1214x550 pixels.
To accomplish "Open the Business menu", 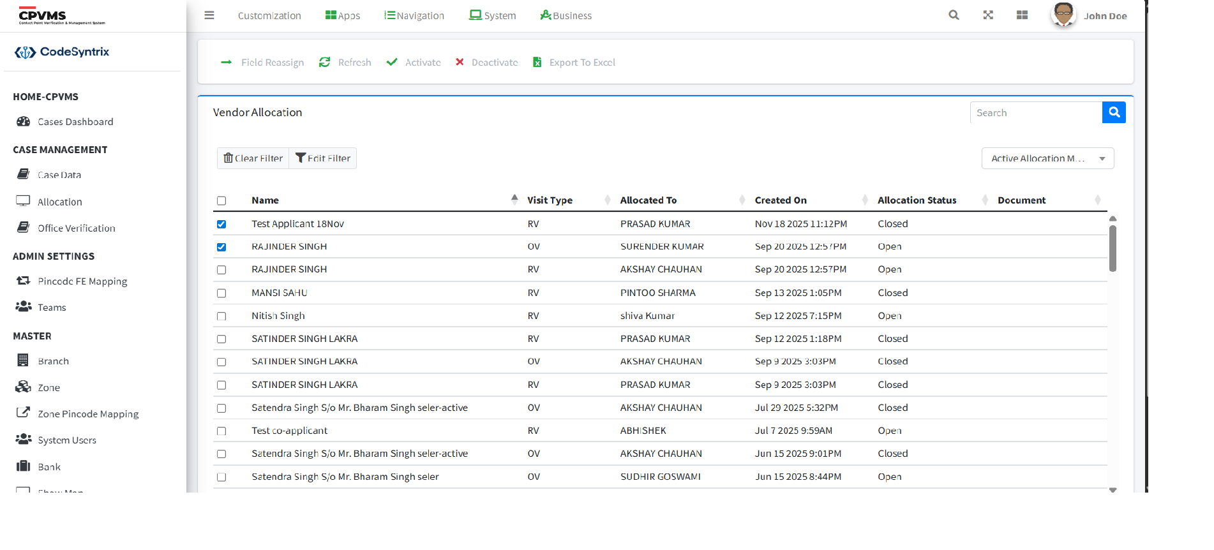I will (566, 15).
